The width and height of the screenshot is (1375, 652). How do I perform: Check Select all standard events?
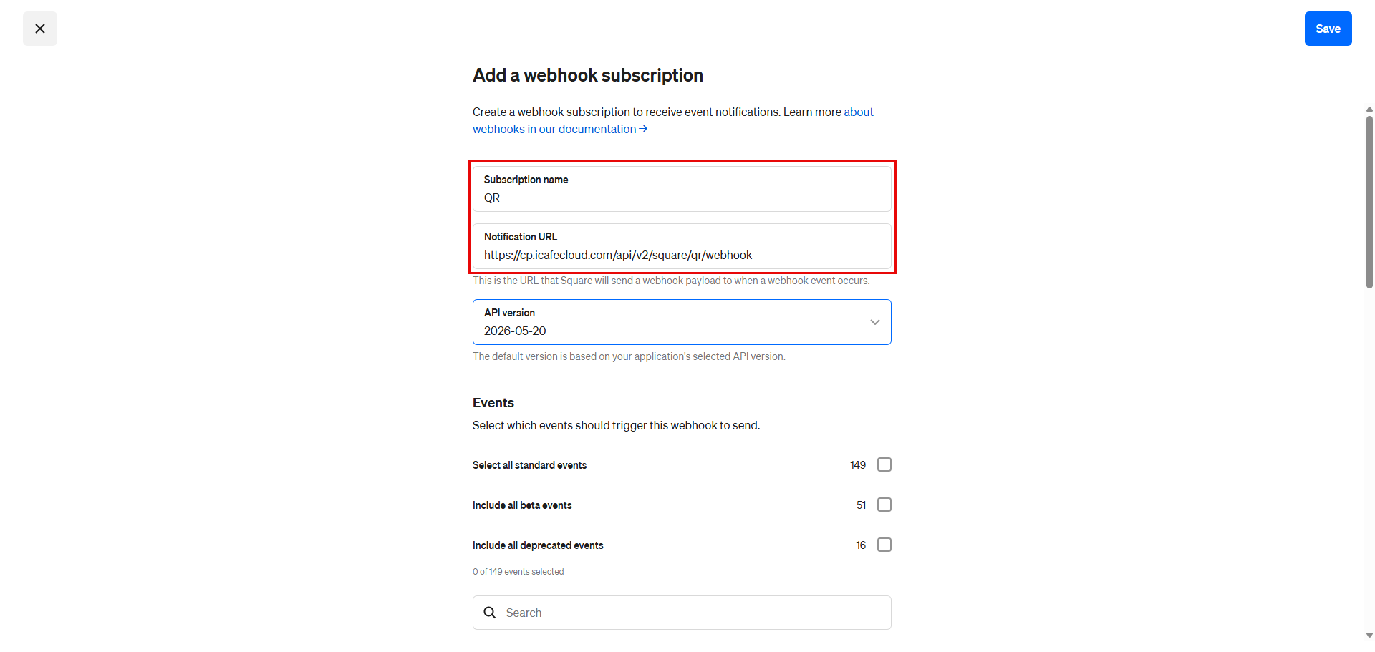(884, 464)
